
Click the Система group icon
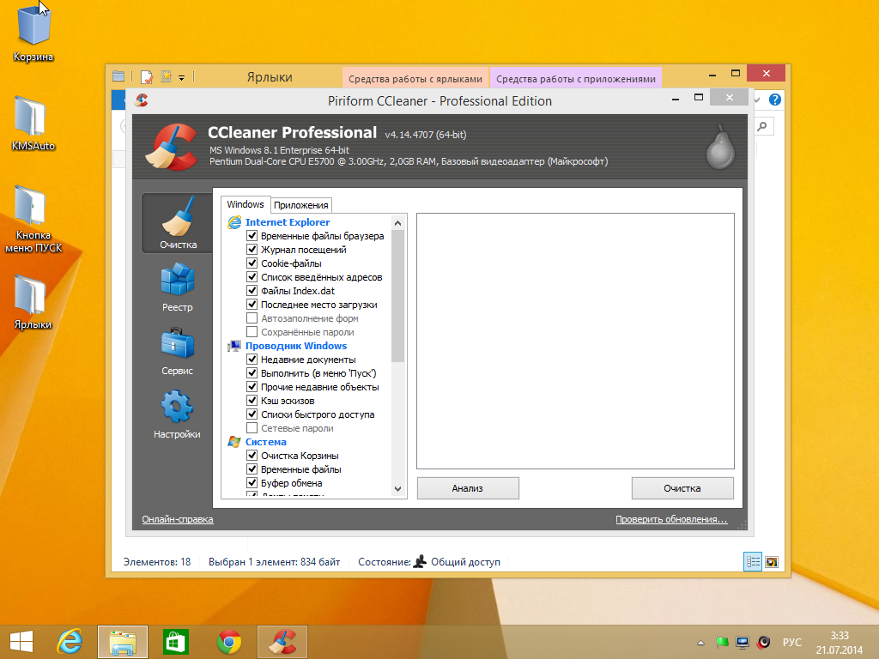point(233,442)
